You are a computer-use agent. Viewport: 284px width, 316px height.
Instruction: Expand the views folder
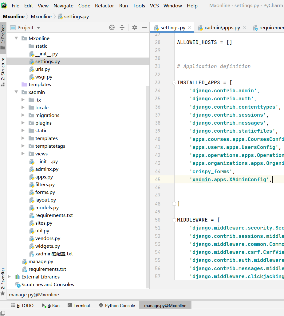(x=23, y=154)
